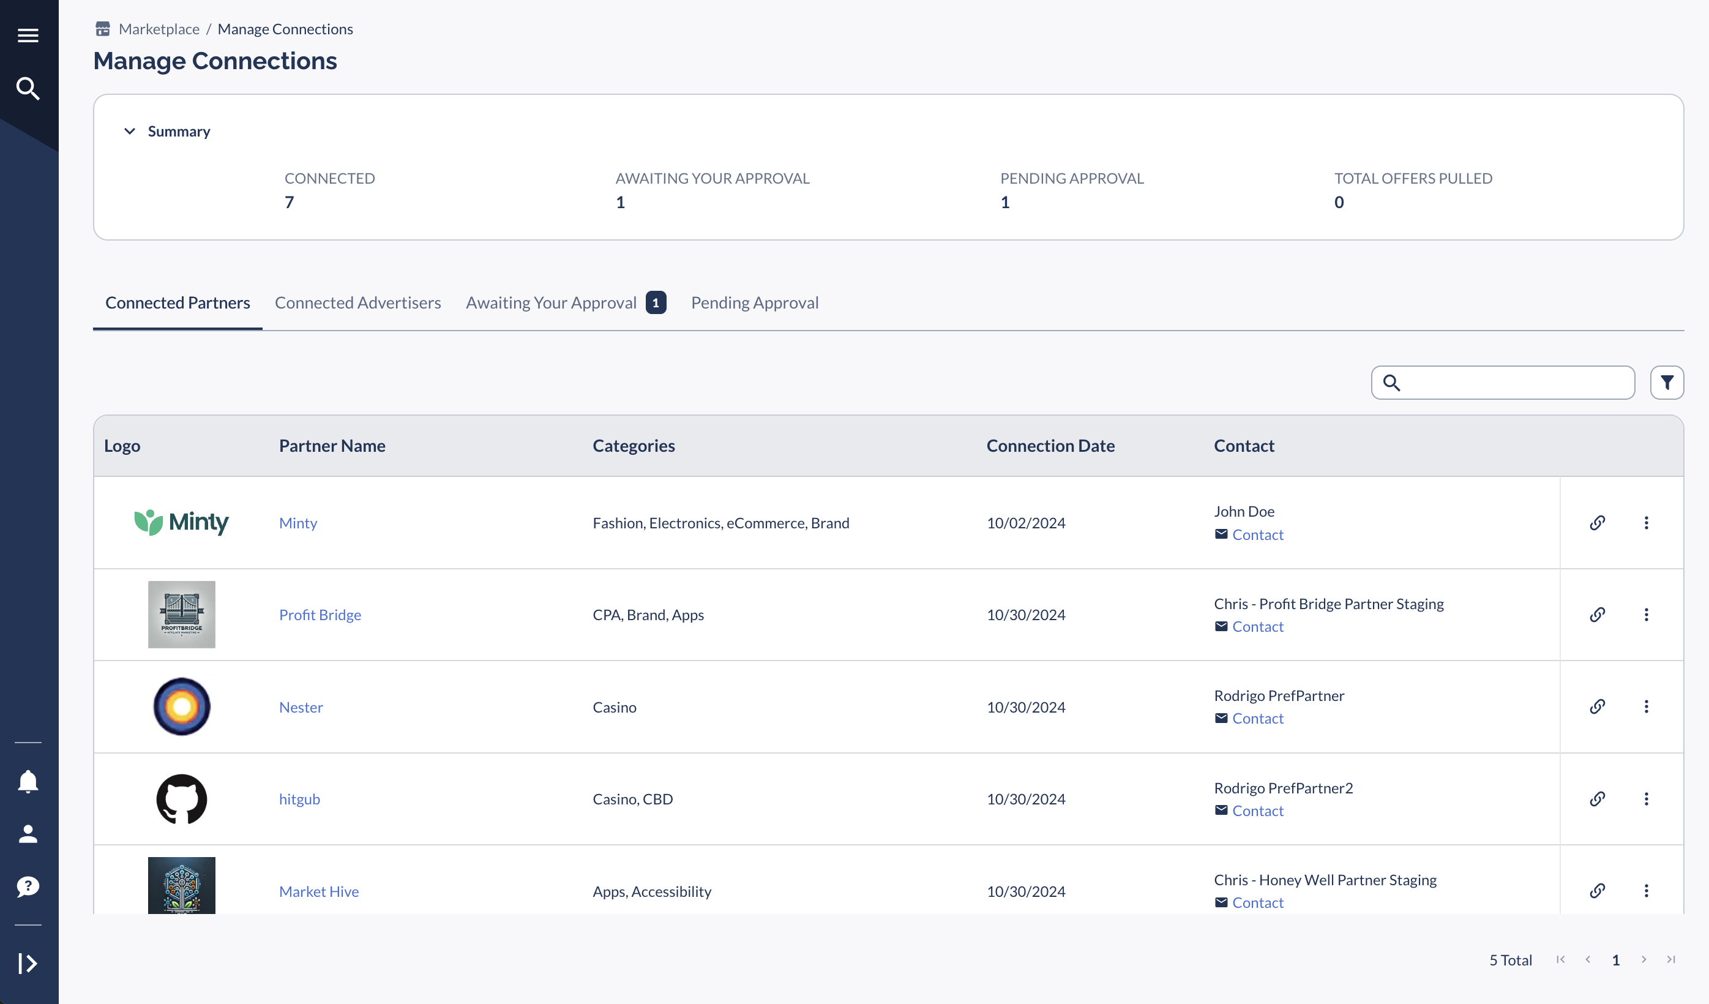1709x1004 pixels.
Task: Open the user profile icon
Action: [28, 834]
